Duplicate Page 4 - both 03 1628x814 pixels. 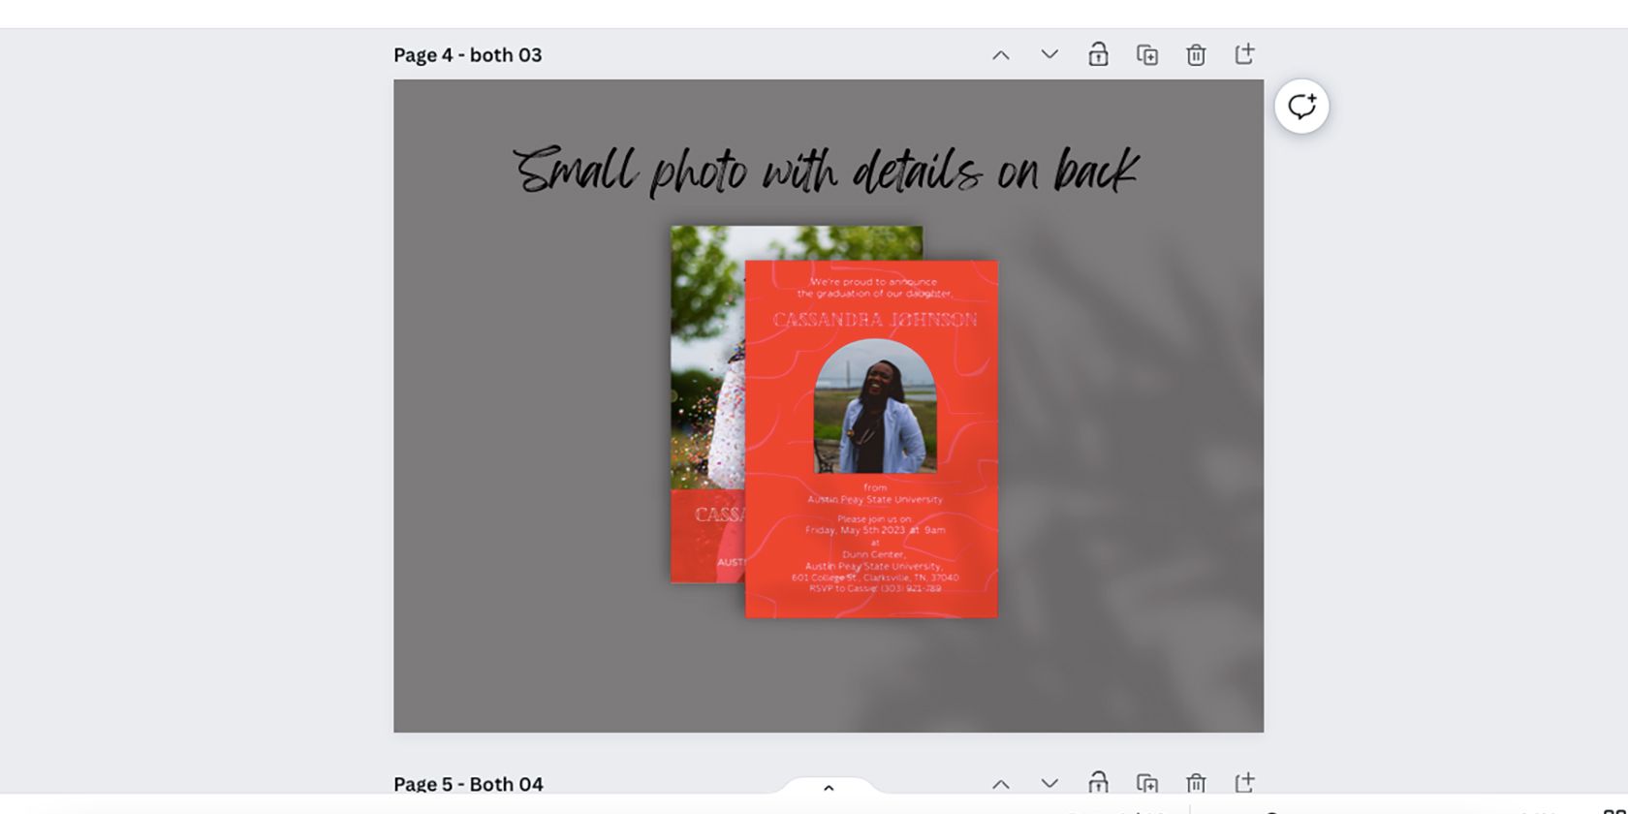tap(1147, 55)
